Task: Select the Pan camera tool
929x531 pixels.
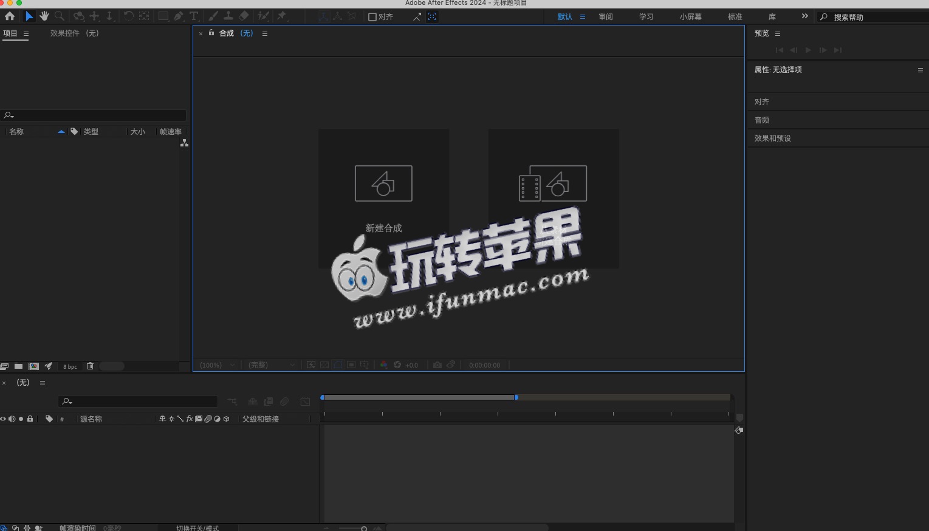Action: [94, 16]
